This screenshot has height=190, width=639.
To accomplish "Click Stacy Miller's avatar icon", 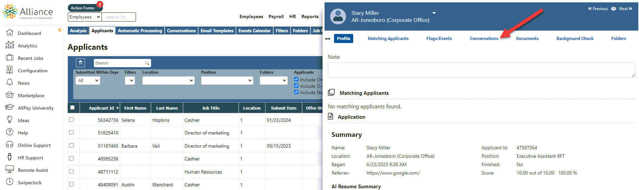I will 338,16.
